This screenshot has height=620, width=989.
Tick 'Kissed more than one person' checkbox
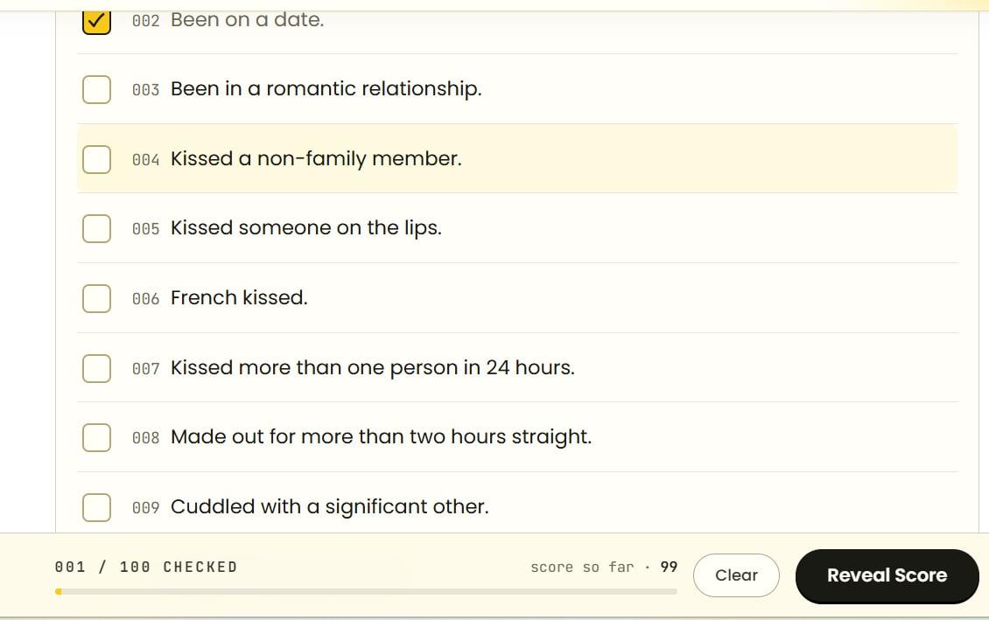(96, 368)
